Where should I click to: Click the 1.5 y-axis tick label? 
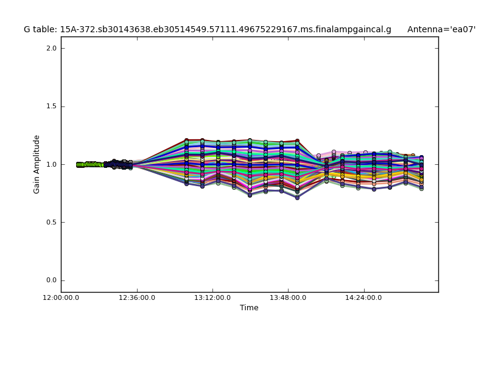click(x=51, y=106)
